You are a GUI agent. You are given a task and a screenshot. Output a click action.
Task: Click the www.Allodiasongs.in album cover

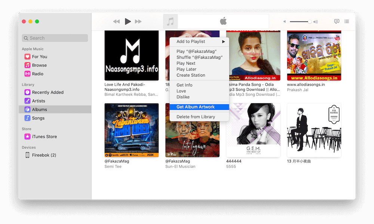click(x=314, y=55)
